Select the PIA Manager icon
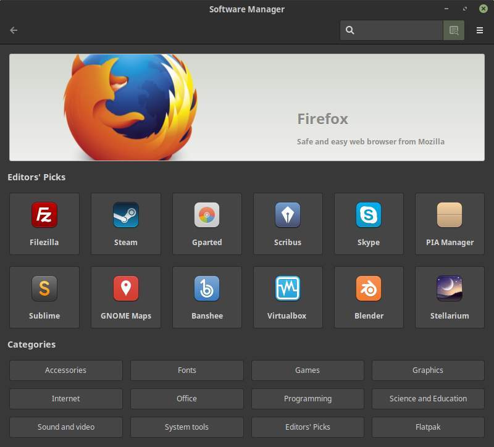Viewport: 494px width, 447px height. coord(450,215)
